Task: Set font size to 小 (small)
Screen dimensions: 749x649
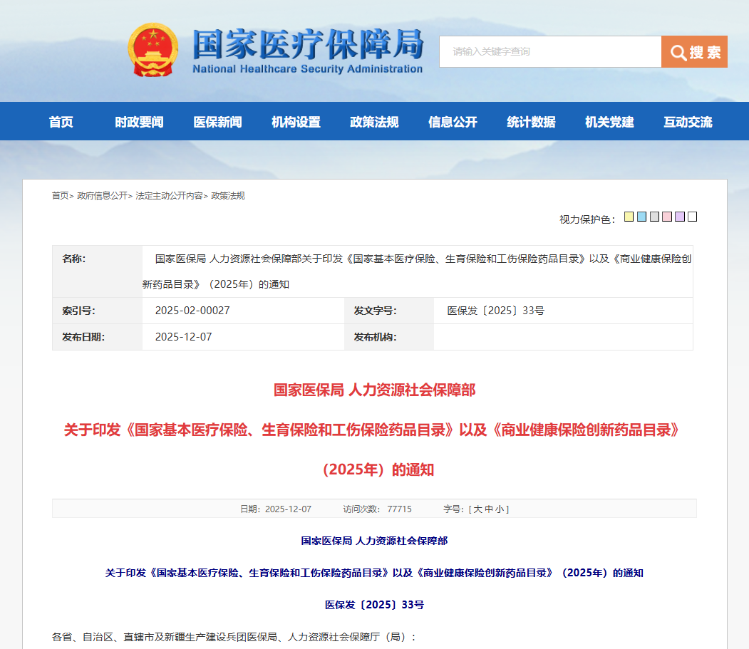Action: [x=499, y=509]
